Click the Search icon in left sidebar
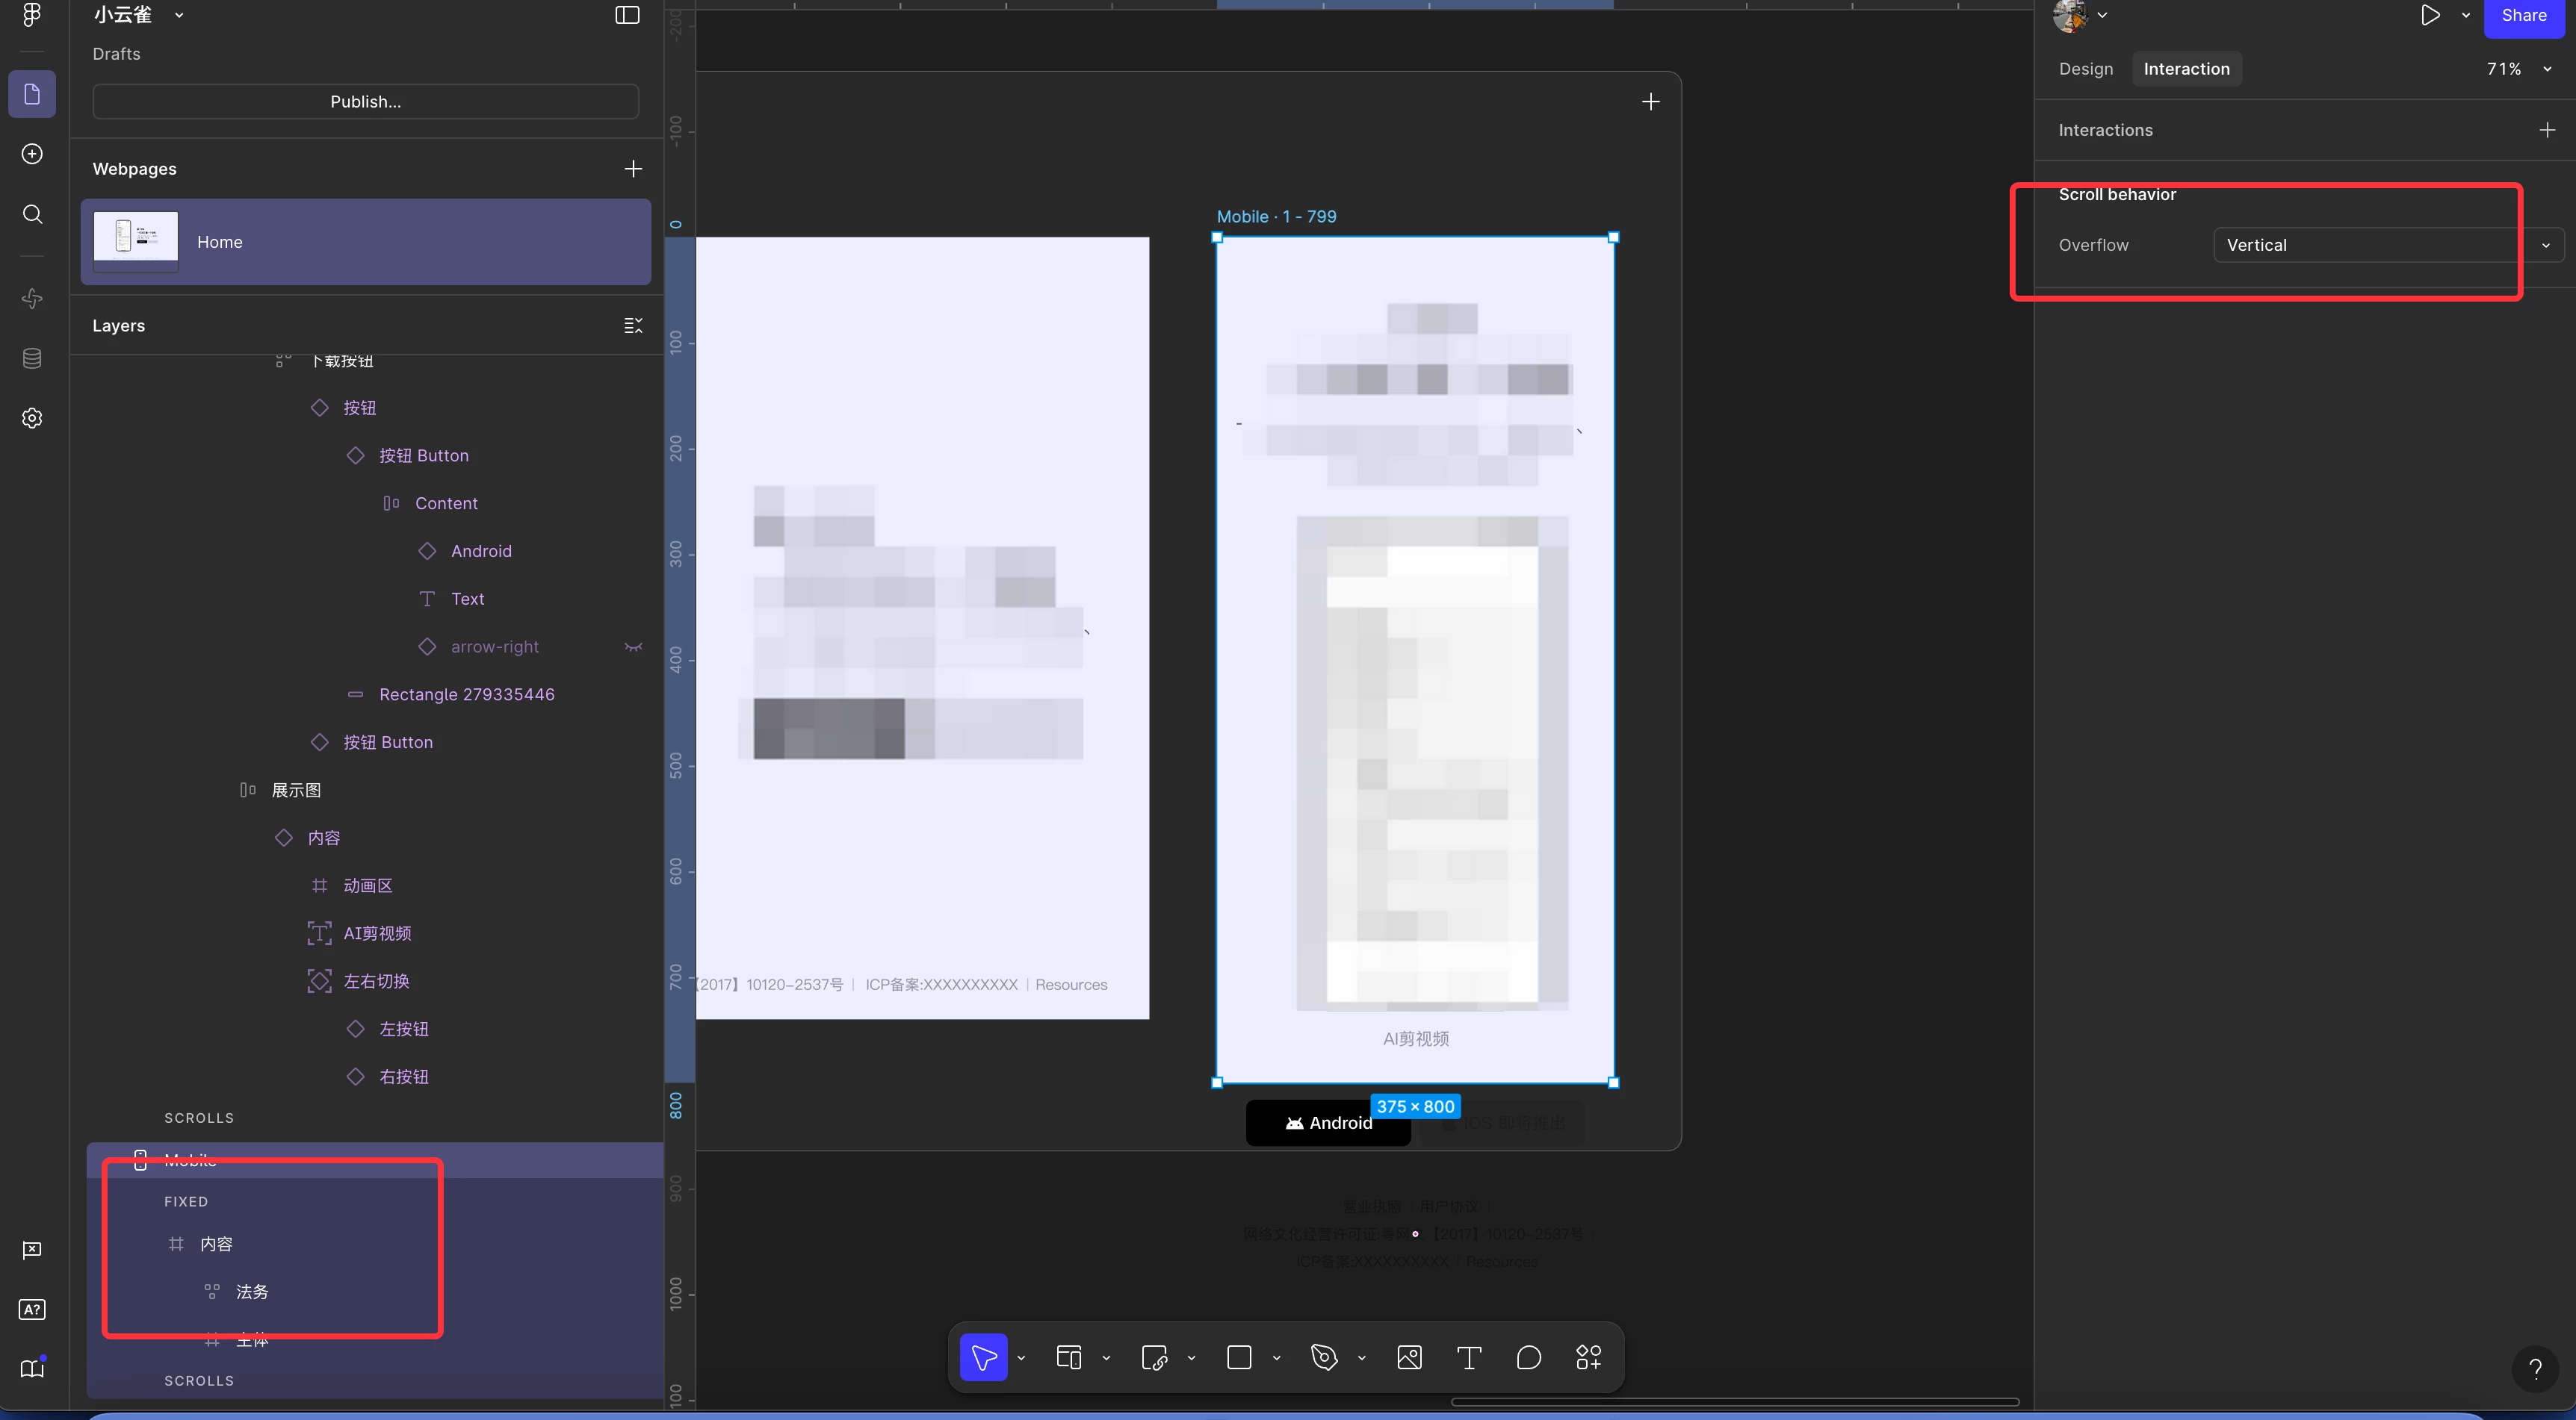 (32, 214)
